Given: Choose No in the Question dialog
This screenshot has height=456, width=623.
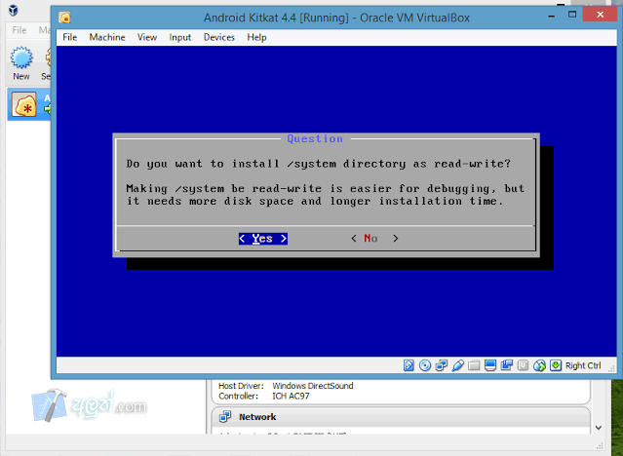Looking at the screenshot, I should click(374, 239).
